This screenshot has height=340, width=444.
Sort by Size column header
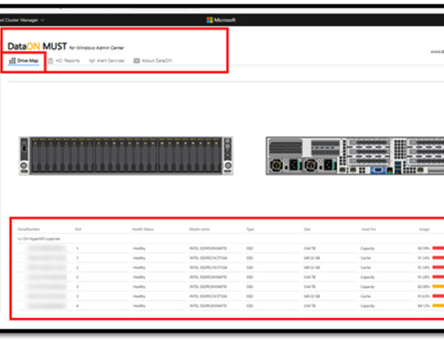pos(307,229)
